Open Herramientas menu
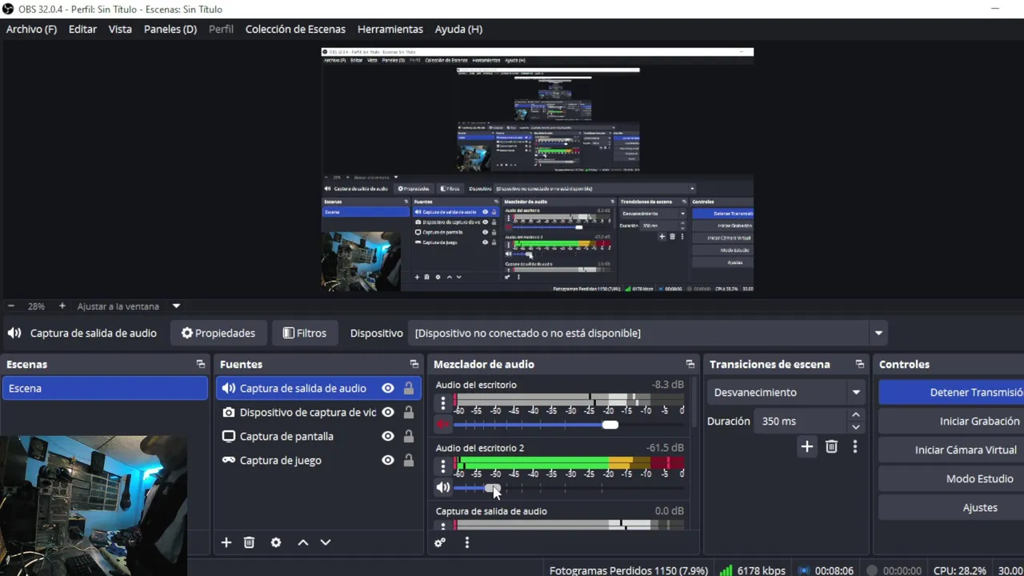Viewport: 1024px width, 576px height. pyautogui.click(x=390, y=29)
